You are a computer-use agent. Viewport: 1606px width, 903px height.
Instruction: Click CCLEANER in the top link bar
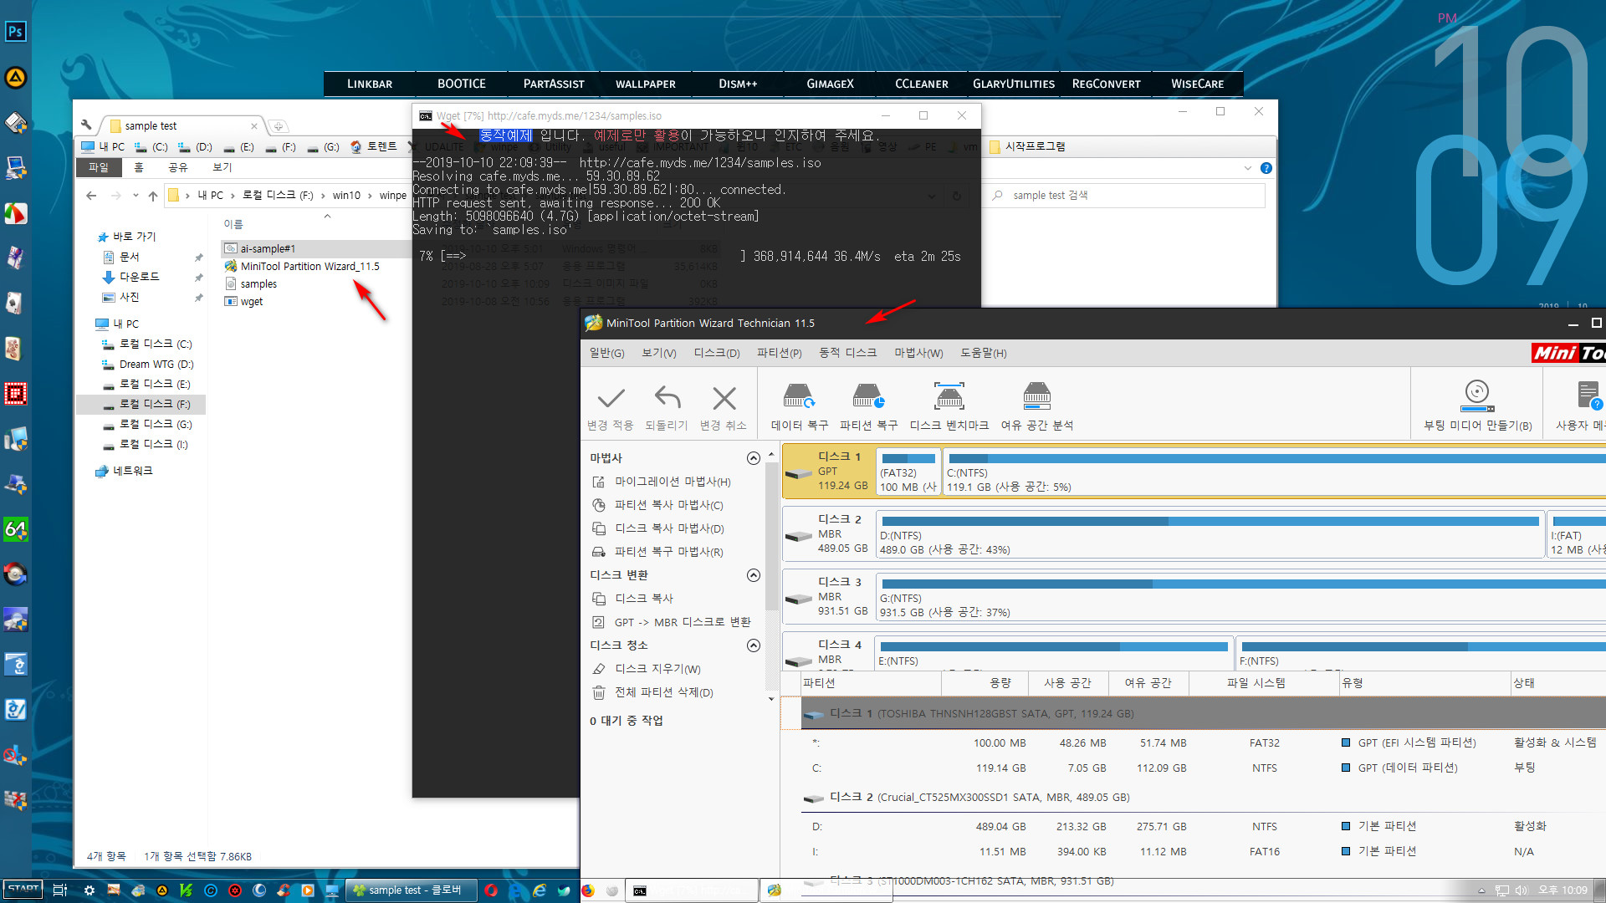click(x=922, y=84)
